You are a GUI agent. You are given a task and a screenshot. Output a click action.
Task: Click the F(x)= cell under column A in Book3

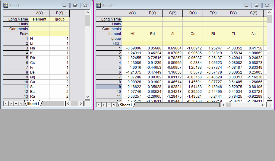(132, 43)
